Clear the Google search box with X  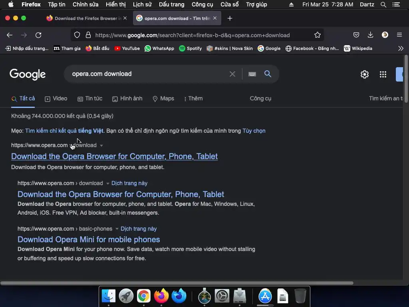click(232, 74)
